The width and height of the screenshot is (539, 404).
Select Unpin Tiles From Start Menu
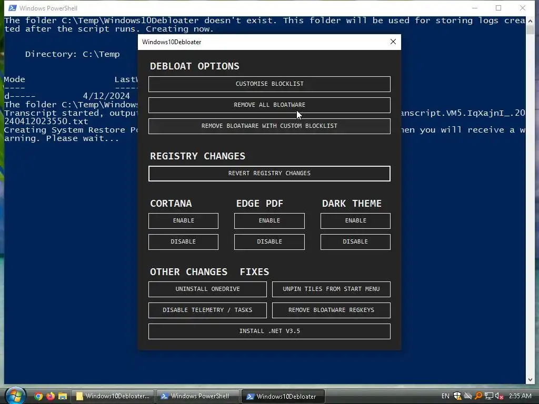coord(331,289)
